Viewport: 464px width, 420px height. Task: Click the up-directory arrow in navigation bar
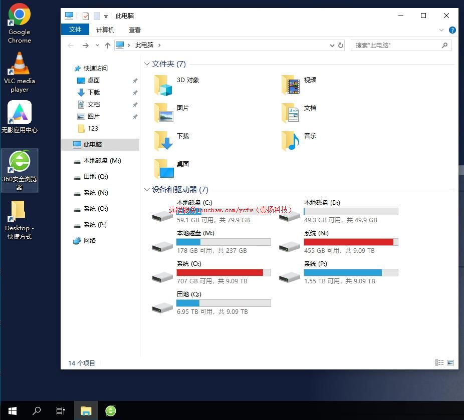[x=107, y=46]
